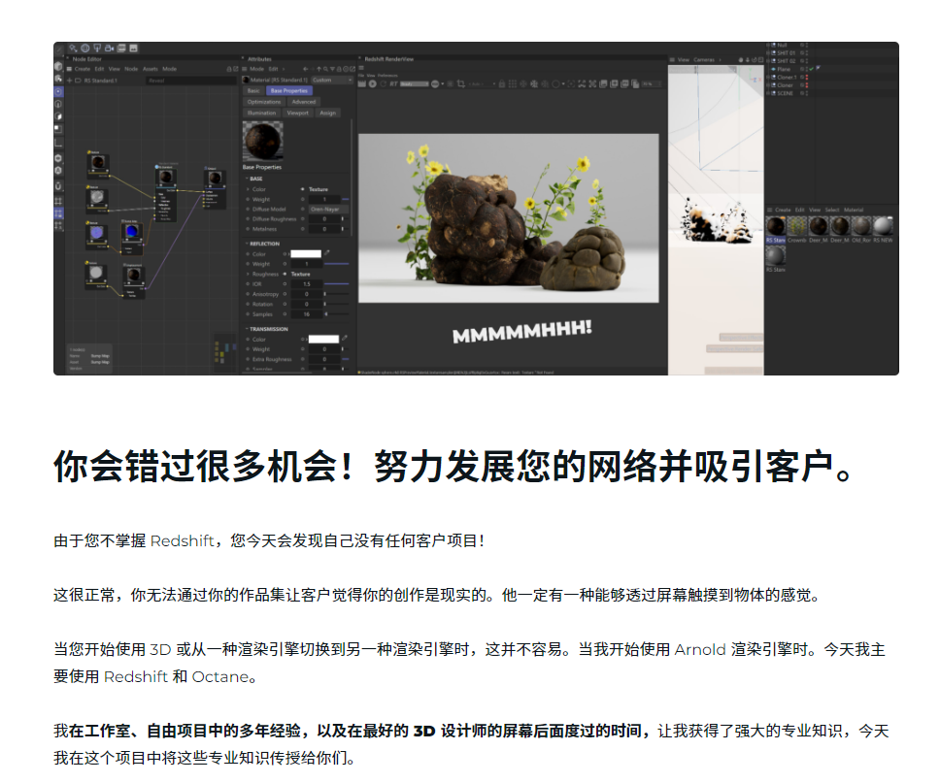Click the IOR value field showing 1.5
940x783 pixels.
point(307,284)
